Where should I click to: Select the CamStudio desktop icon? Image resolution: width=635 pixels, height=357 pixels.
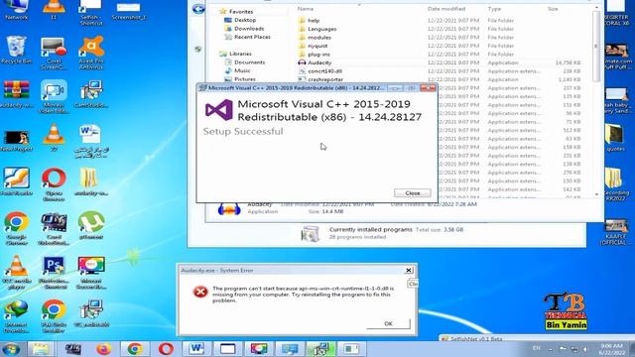91,94
